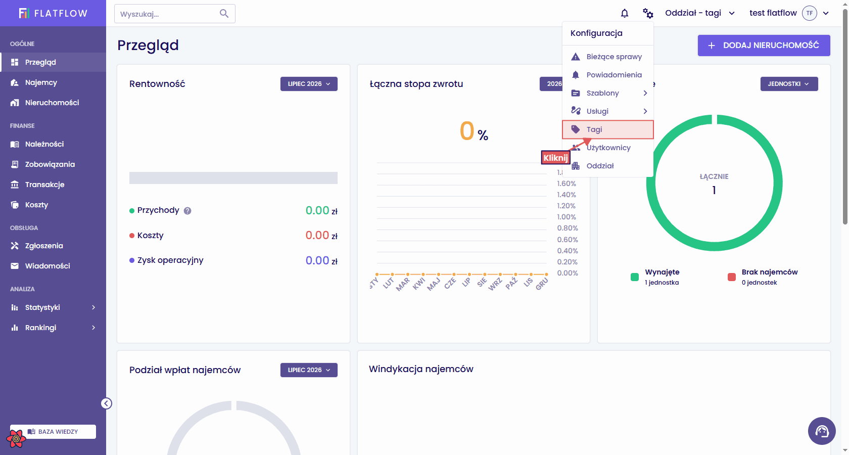Open the BAZA WIEDZY knowledge base button

(53, 432)
